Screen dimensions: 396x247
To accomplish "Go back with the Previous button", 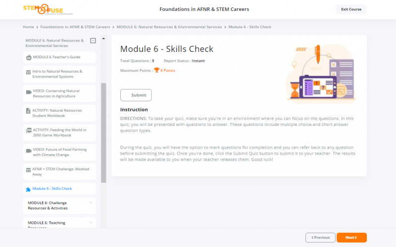I will [320, 238].
